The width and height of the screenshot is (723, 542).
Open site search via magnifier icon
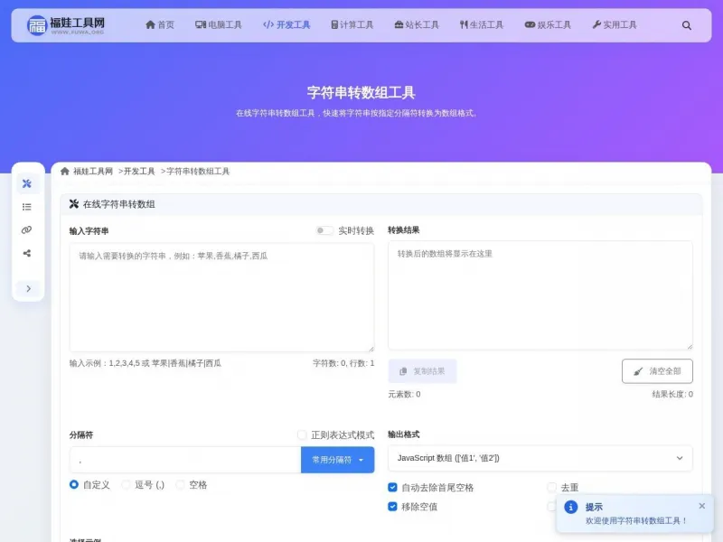(687, 25)
